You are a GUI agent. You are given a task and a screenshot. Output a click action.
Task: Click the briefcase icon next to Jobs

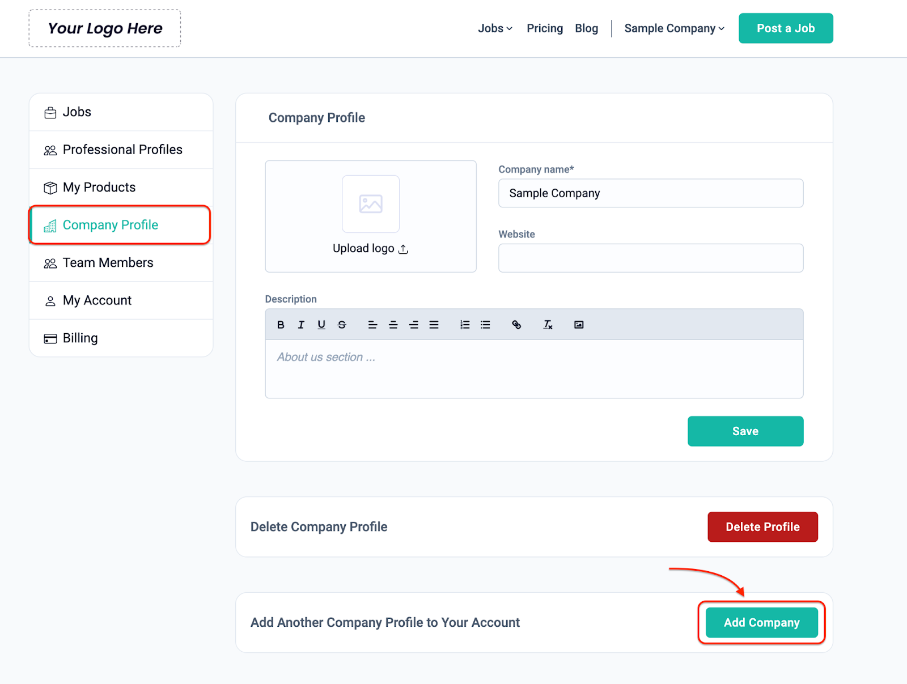tap(50, 113)
